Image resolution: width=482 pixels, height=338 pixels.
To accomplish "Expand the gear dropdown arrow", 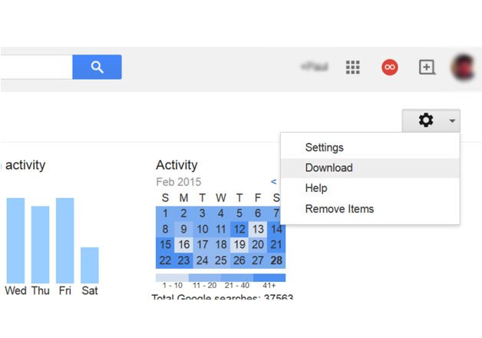I will coord(452,121).
